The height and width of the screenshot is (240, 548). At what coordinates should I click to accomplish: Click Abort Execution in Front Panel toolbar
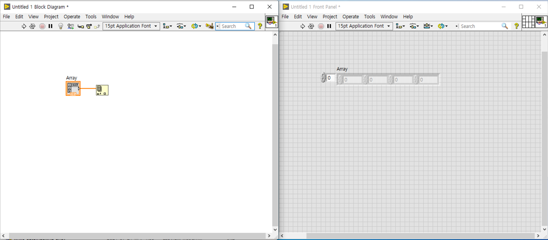click(x=321, y=26)
